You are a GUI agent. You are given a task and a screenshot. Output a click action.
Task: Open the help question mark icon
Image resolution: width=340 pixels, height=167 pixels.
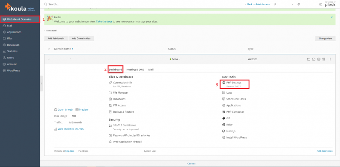click(320, 4)
